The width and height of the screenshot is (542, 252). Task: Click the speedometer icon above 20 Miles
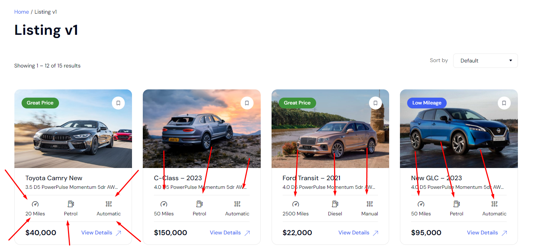pyautogui.click(x=35, y=204)
